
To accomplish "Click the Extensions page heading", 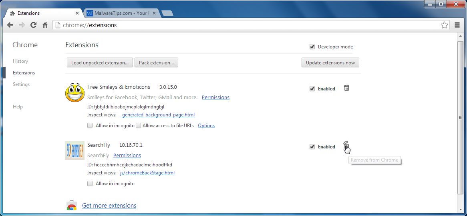I will [82, 45].
